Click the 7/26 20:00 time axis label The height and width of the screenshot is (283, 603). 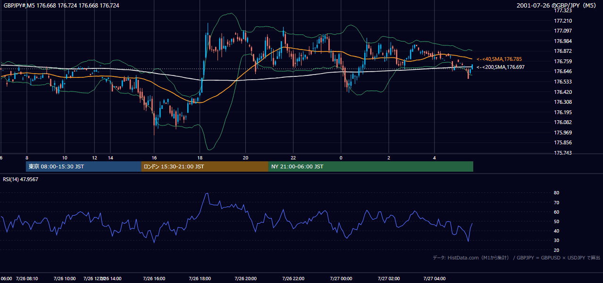point(245,279)
